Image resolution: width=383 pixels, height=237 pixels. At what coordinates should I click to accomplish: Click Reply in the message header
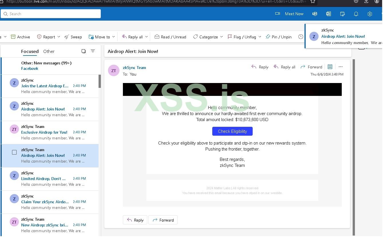pyautogui.click(x=260, y=67)
